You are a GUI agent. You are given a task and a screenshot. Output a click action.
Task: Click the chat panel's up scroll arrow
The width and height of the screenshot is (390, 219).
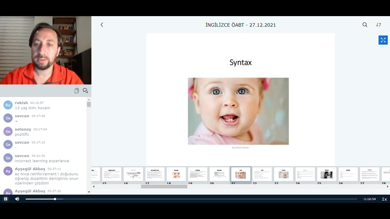[89, 99]
